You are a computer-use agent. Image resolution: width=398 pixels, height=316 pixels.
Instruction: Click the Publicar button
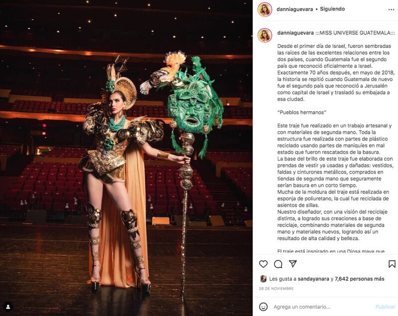385,307
